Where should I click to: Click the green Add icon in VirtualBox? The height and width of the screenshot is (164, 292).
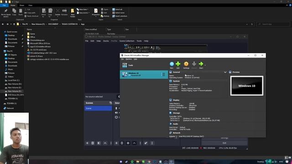[x=178, y=64]
